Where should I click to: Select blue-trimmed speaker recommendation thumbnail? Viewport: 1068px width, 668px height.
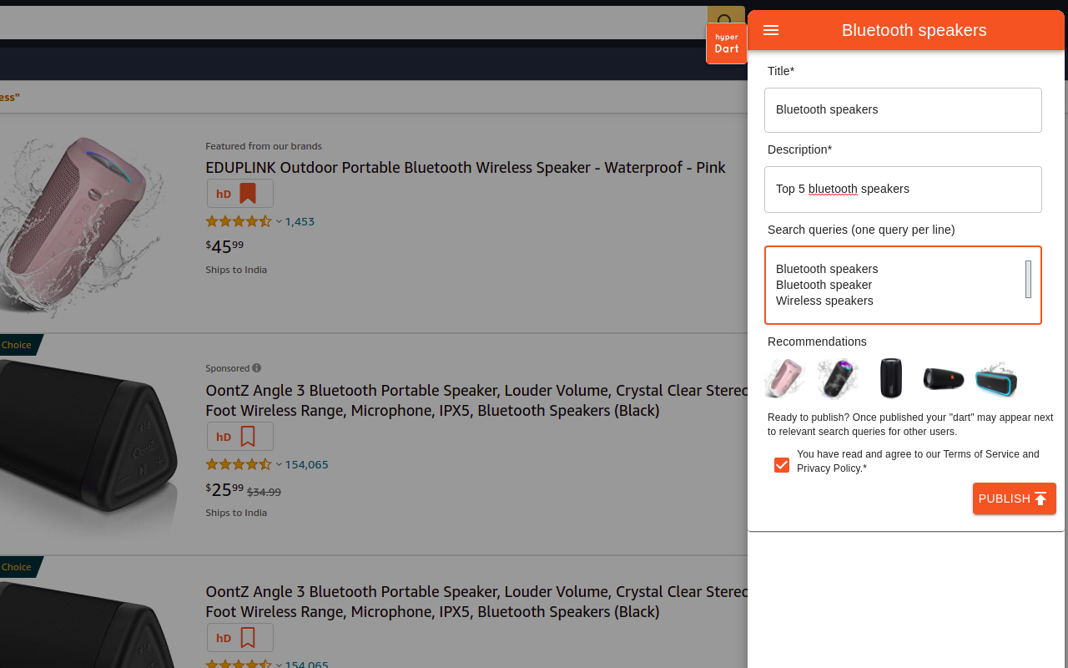click(996, 379)
